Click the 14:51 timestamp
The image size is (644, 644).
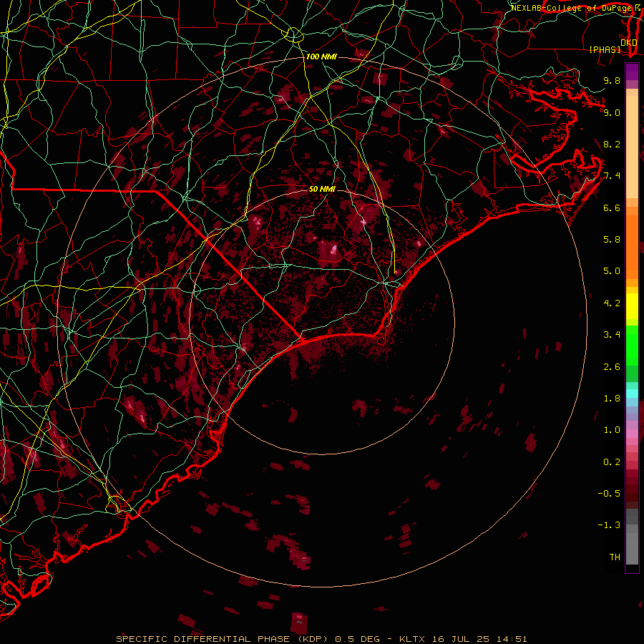coord(511,639)
